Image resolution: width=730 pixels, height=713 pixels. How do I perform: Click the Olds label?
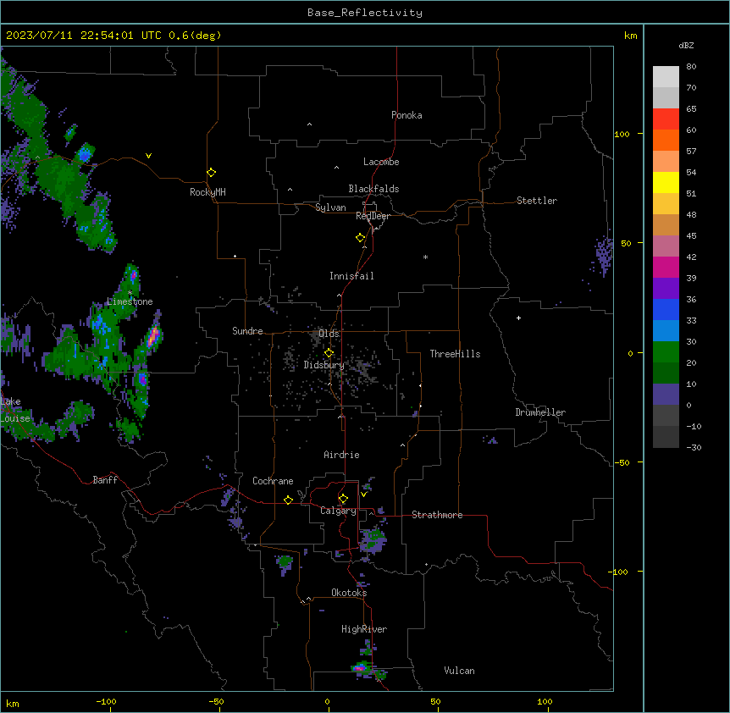pyautogui.click(x=329, y=334)
